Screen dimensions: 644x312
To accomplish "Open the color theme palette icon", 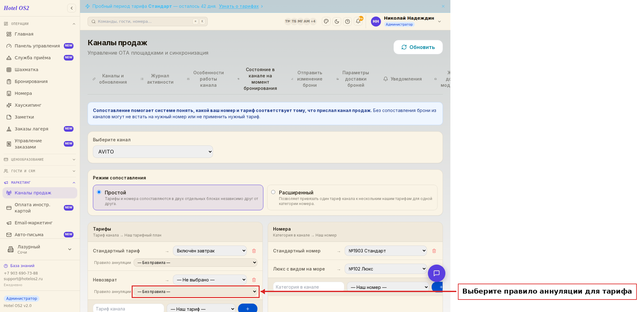I will [x=326, y=21].
